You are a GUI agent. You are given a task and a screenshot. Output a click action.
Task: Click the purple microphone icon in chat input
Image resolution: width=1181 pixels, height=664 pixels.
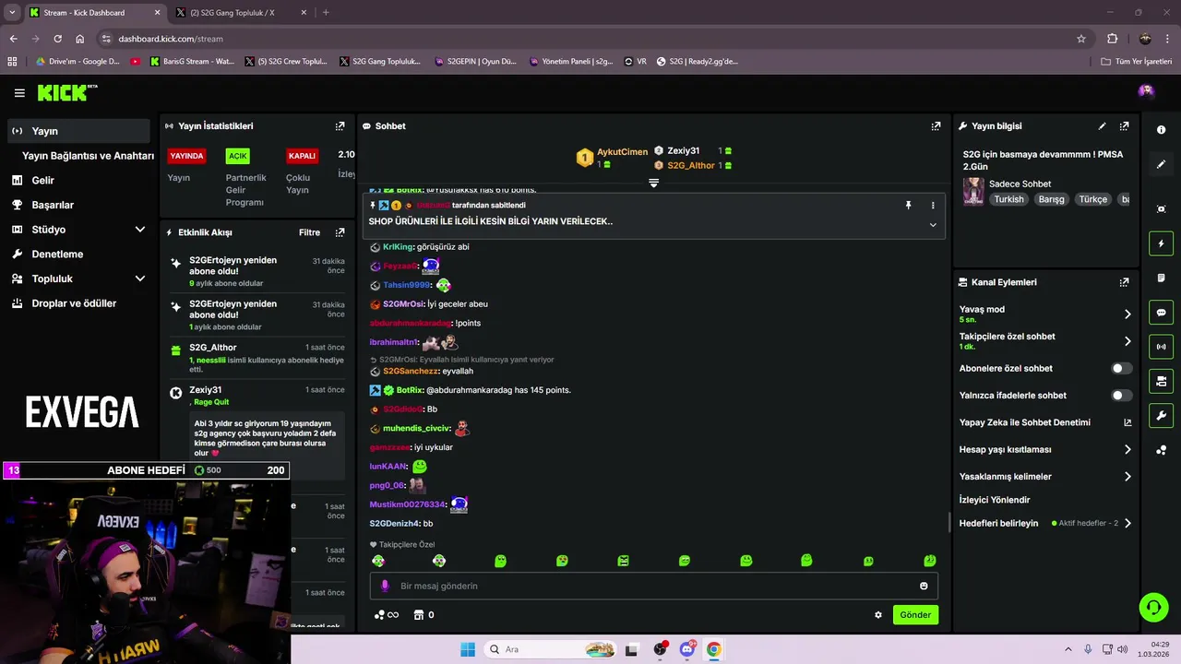pyautogui.click(x=385, y=586)
